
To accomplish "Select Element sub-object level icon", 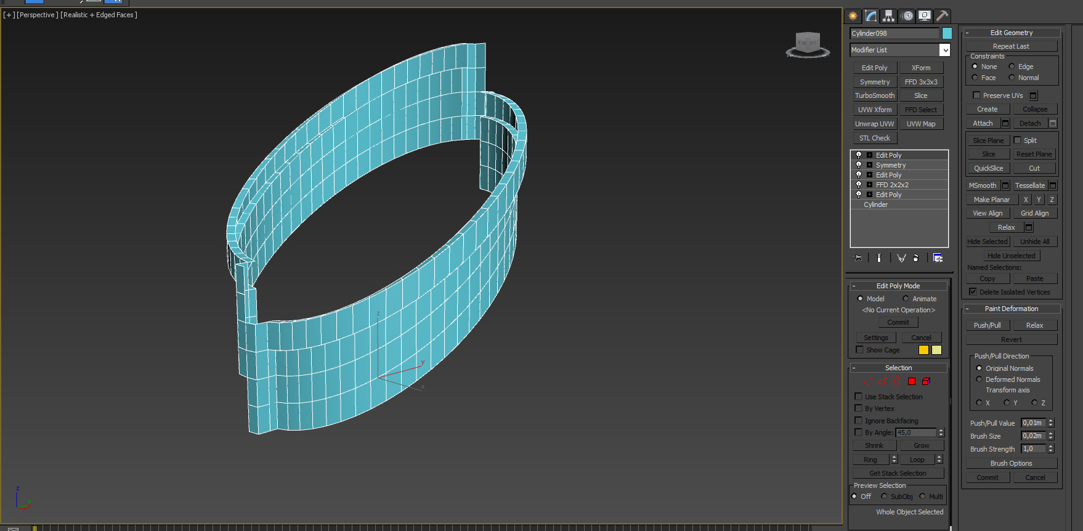I will [x=926, y=381].
